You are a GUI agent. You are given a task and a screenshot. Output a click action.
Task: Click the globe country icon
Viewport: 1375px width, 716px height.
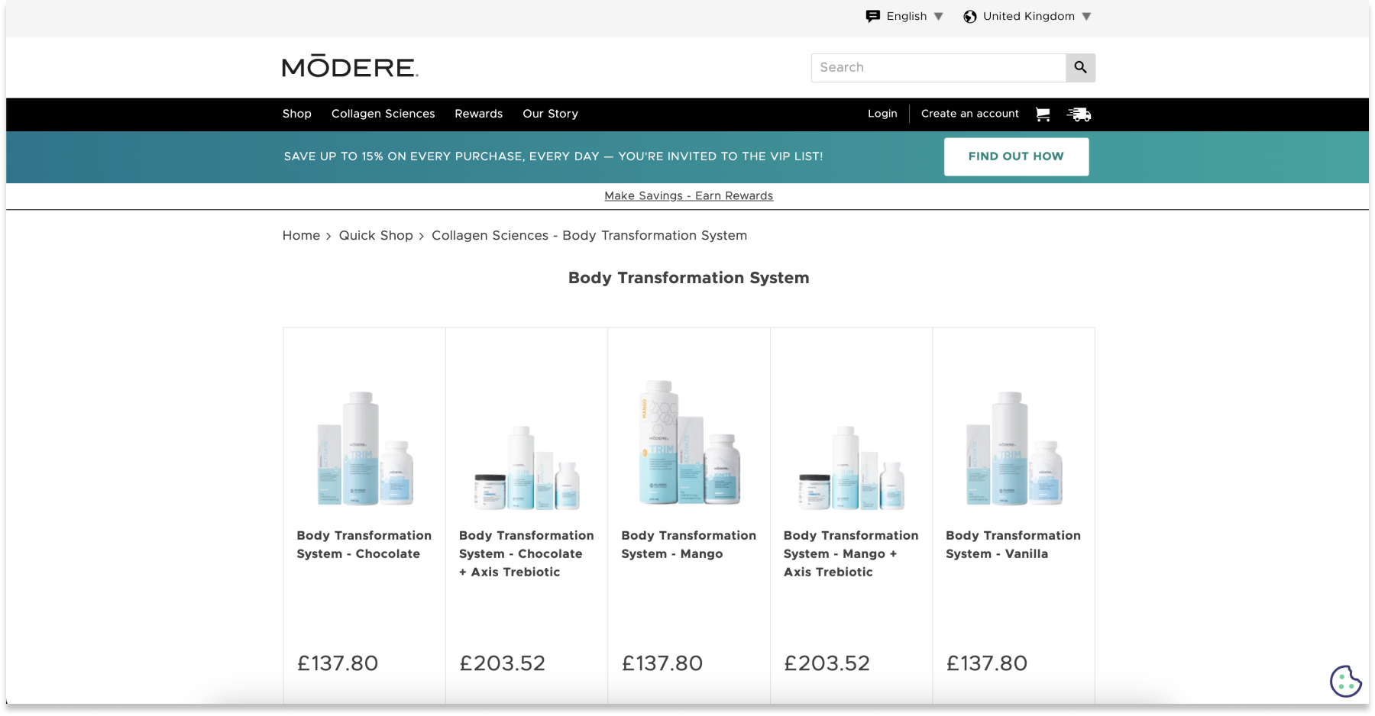[x=970, y=16]
